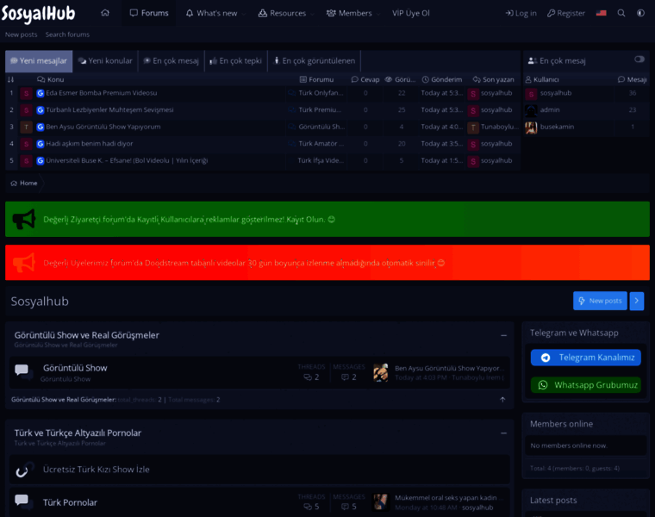Open the Resources menu dropdown arrow

point(313,14)
